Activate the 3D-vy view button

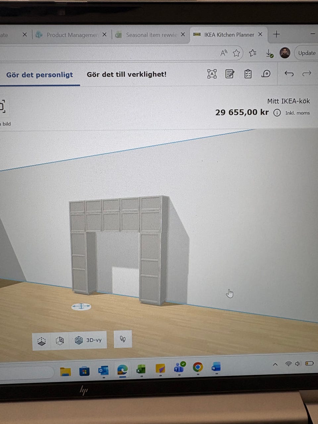[x=88, y=340]
